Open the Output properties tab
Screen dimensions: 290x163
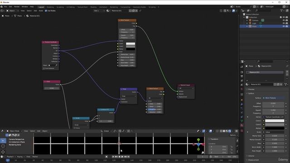click(x=242, y=77)
